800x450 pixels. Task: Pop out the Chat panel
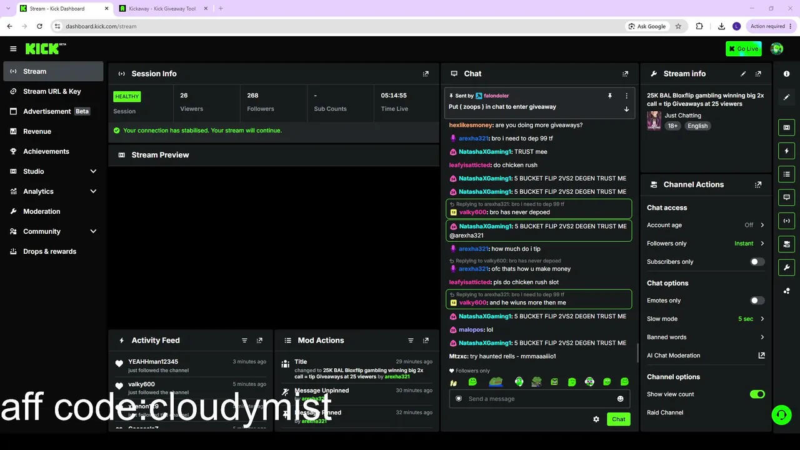point(625,74)
